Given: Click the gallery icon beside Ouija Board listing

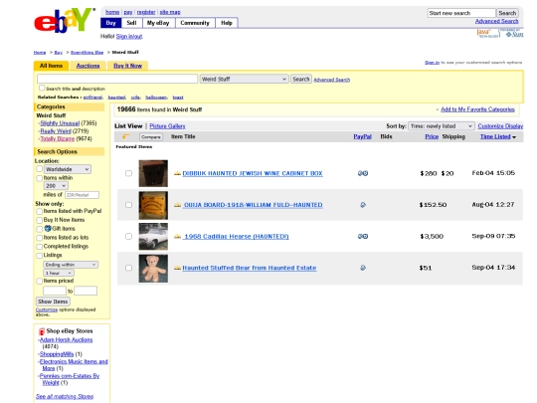Looking at the screenshot, I should point(177,205).
